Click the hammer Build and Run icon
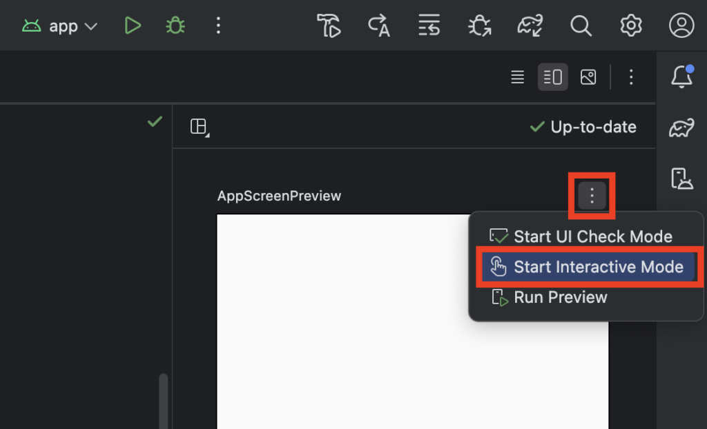Screen dimensions: 707x429 (329, 26)
